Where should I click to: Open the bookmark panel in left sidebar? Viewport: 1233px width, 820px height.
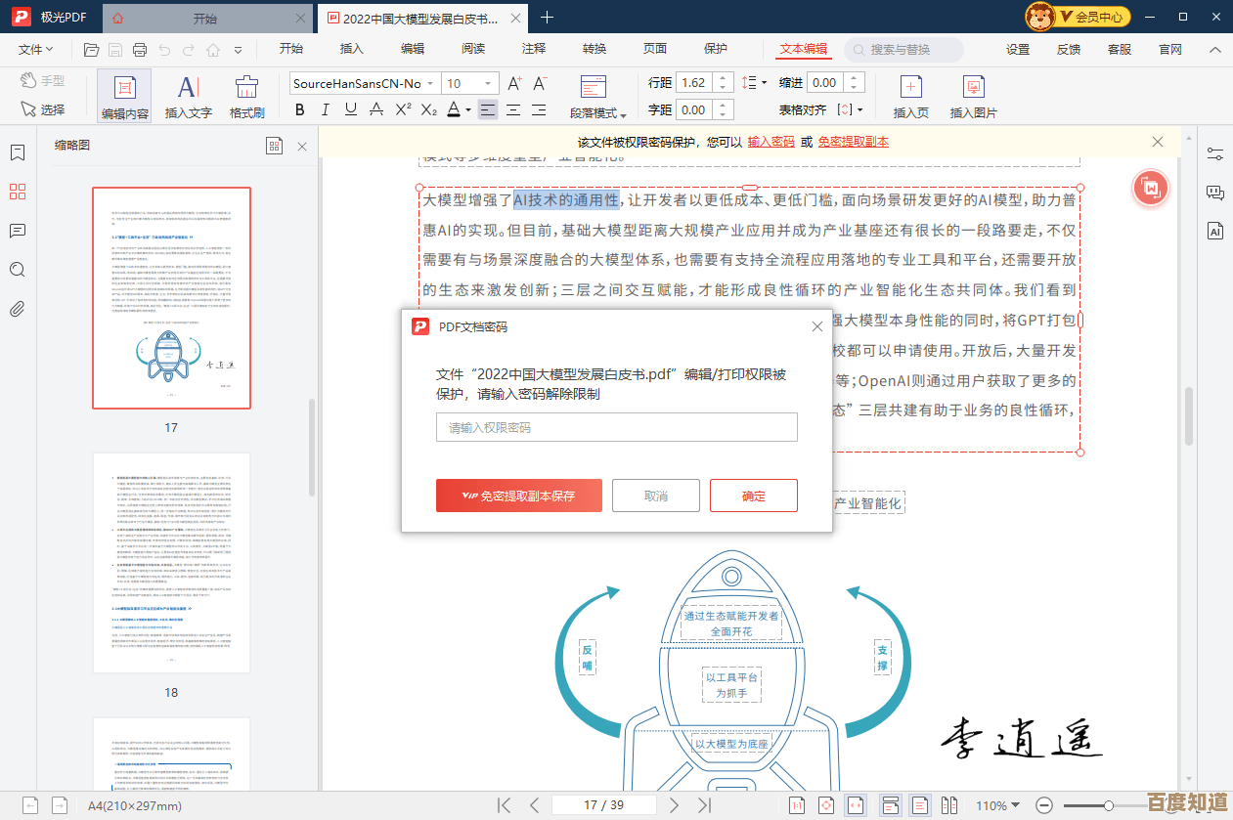pyautogui.click(x=18, y=152)
